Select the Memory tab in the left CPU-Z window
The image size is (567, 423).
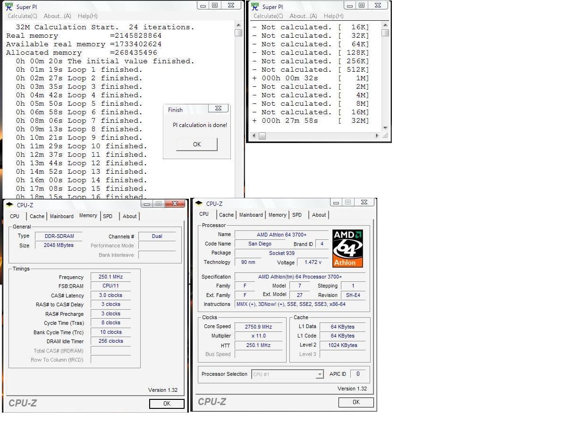click(88, 215)
